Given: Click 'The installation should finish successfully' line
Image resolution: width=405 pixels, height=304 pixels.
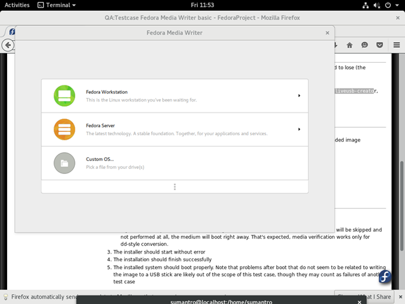Looking at the screenshot, I should point(162,259).
